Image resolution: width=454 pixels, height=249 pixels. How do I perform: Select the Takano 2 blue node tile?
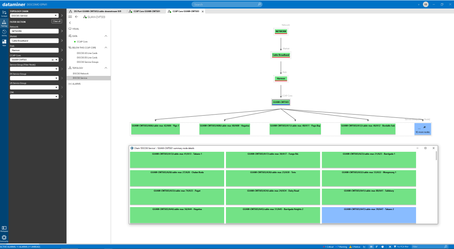(369, 215)
